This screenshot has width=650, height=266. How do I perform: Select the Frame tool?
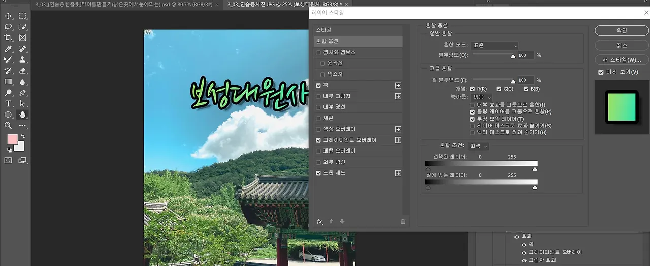(22, 38)
